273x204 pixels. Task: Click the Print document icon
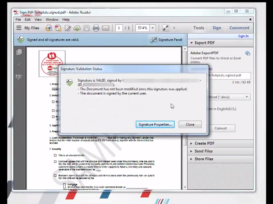tap(96, 28)
